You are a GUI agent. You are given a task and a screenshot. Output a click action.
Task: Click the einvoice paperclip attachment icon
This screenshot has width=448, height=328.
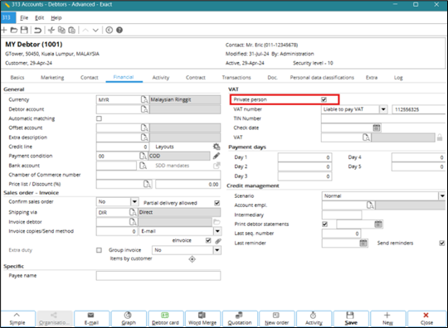tap(218, 241)
